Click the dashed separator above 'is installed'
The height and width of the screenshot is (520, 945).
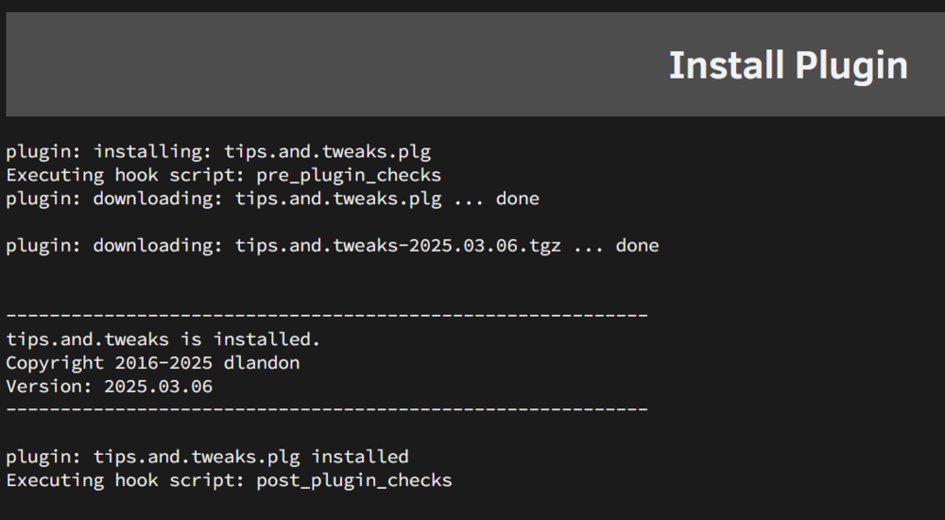[327, 316]
